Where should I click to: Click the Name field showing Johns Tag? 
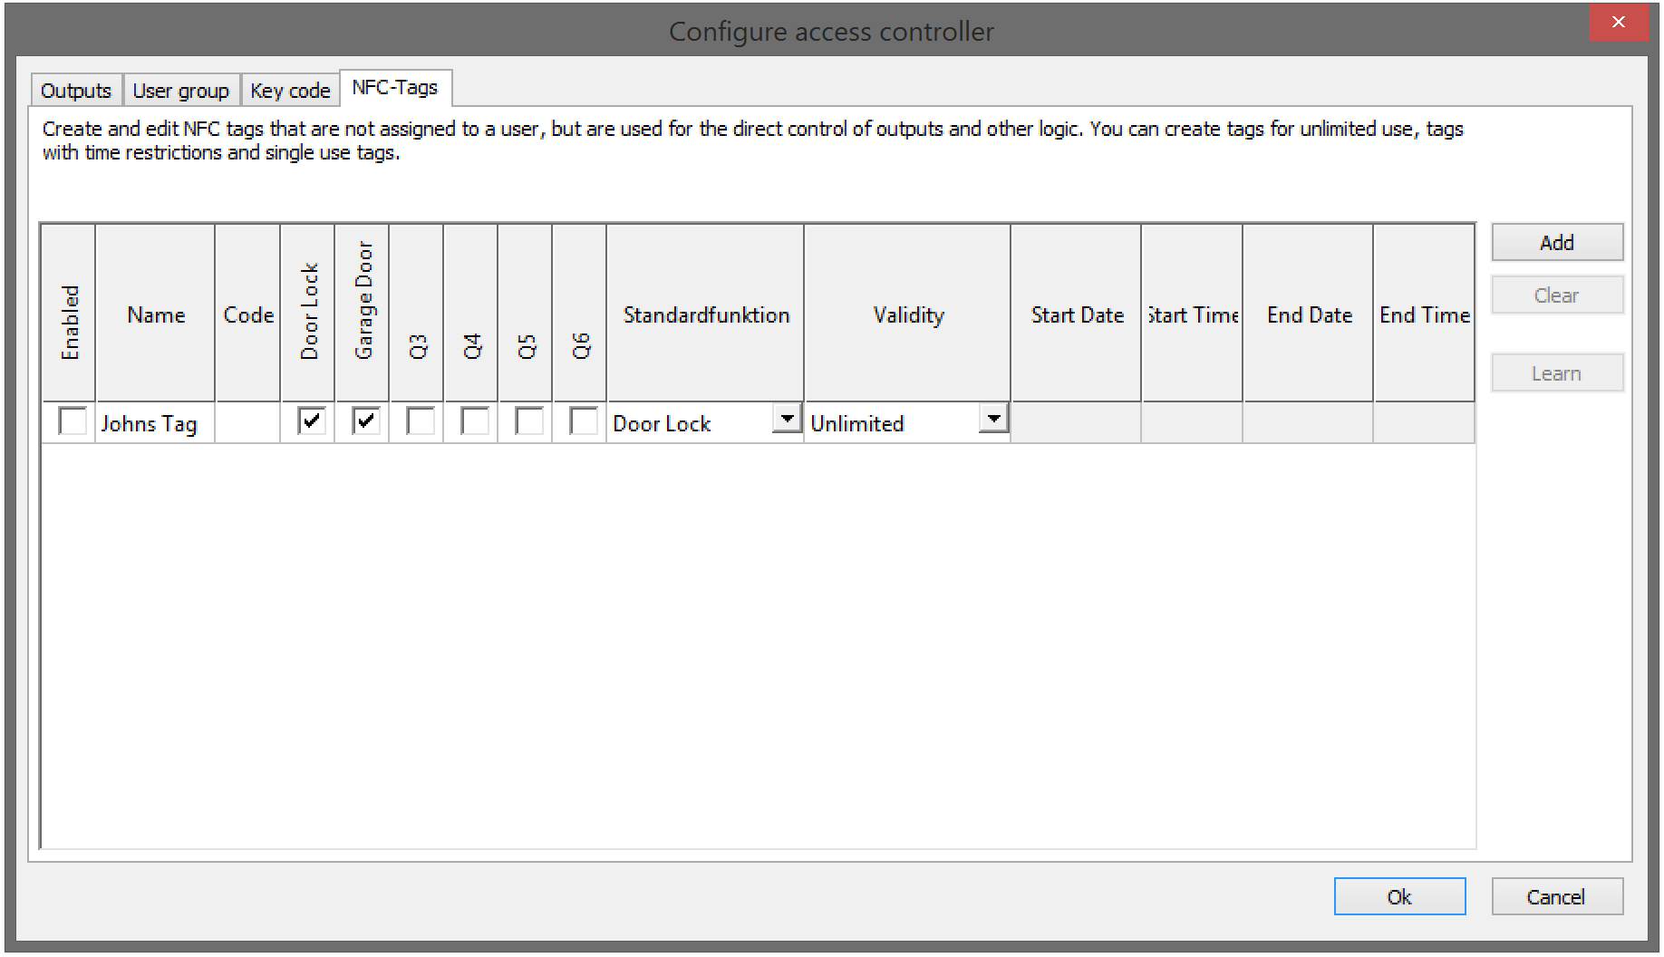point(154,422)
